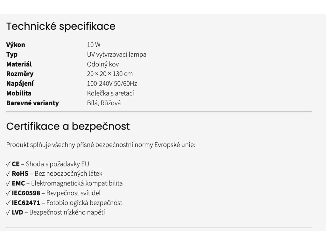Click the checkmark beside RoHS
Screen dimensions: 326x245
(8, 174)
